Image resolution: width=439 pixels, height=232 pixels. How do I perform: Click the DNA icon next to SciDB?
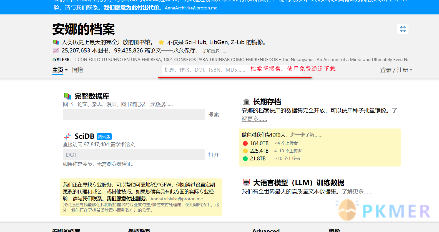[x=67, y=136]
